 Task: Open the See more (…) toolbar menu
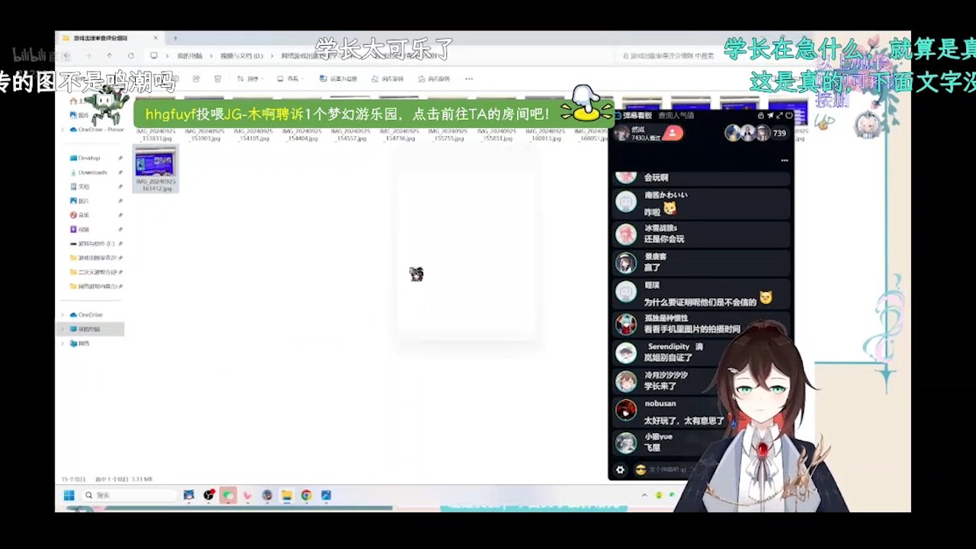(468, 79)
